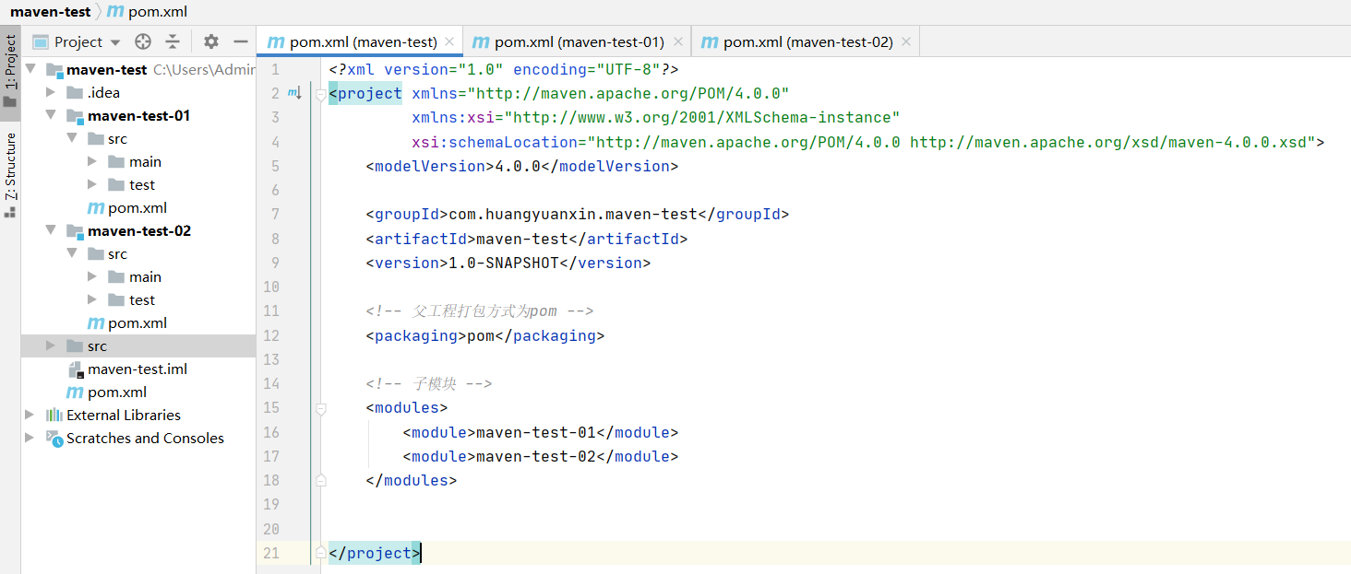The image size is (1351, 574).
Task: Expand test folder under maven-test-02
Action: [x=92, y=299]
